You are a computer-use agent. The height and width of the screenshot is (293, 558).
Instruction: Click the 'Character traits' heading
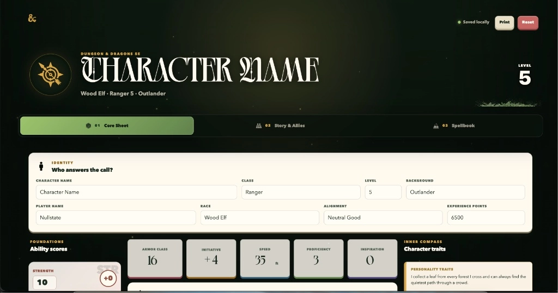(x=424, y=249)
